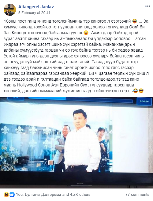Click the blue Like thumbs-up reaction icon

pos(12,195)
